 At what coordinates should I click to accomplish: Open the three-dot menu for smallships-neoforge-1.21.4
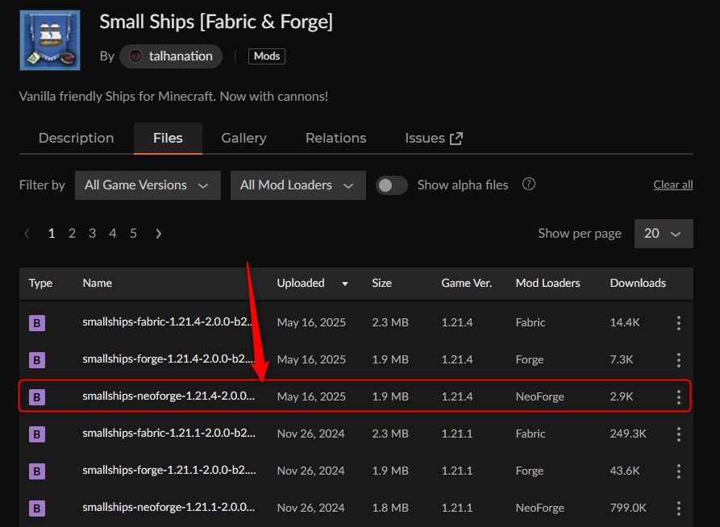[678, 396]
